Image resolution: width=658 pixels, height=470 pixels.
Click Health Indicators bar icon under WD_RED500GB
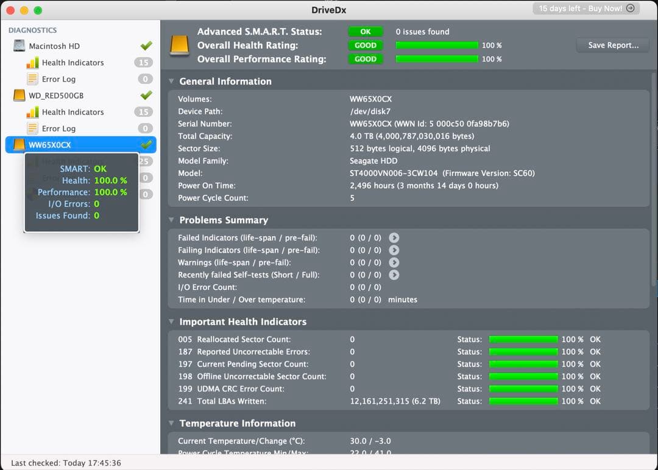32,112
